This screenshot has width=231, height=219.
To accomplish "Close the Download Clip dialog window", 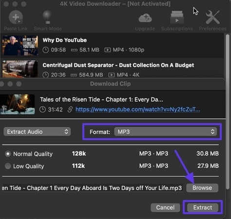I will click(2, 84).
